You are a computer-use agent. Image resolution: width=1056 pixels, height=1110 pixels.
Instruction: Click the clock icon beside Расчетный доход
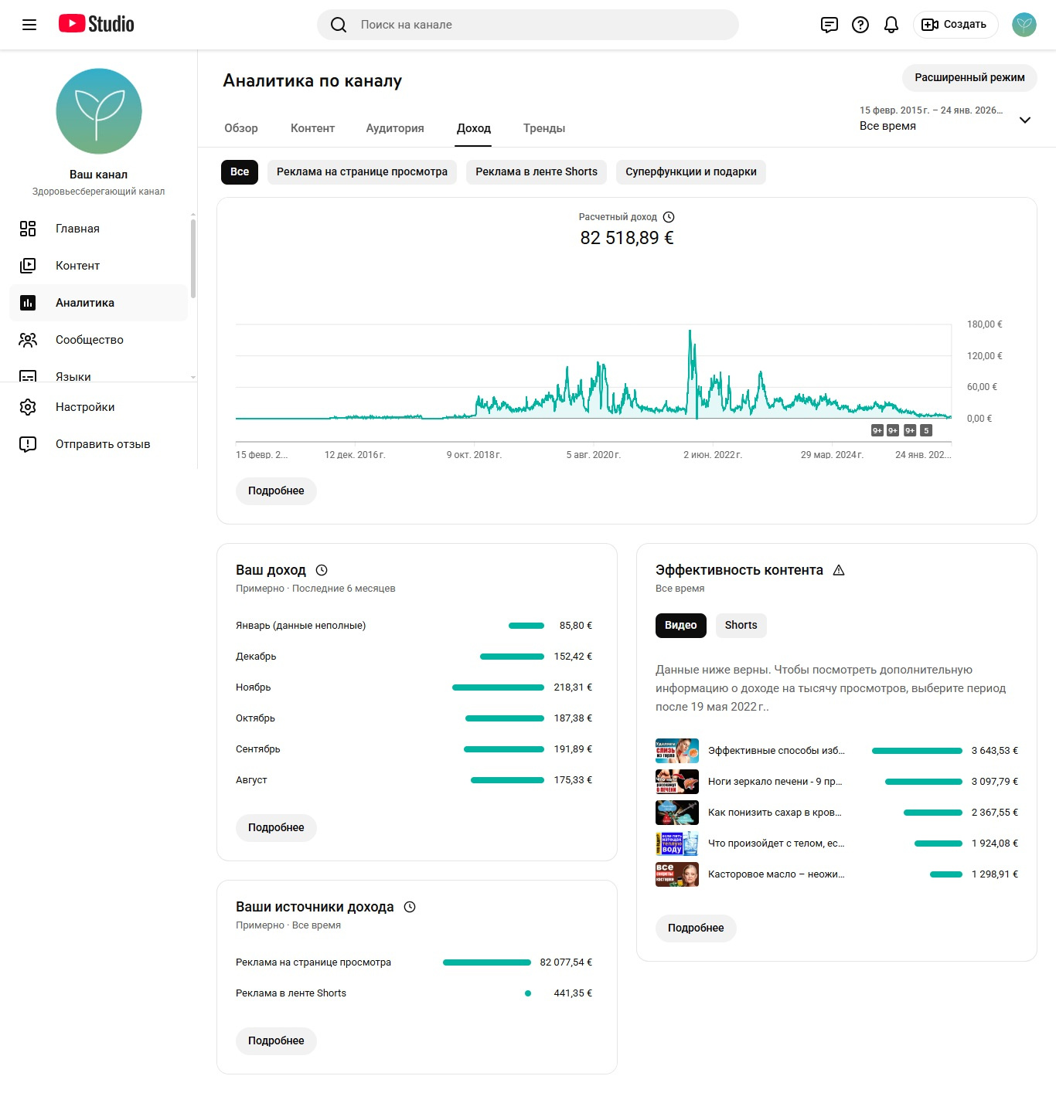click(x=669, y=217)
